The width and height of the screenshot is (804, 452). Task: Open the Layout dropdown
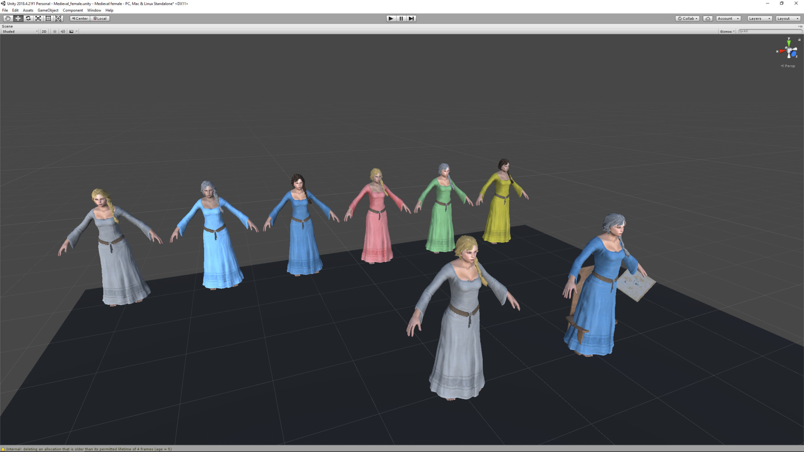click(786, 18)
